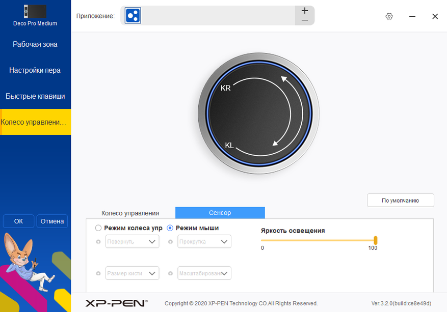Click the control wheel dial image
Viewport: 447px width, 312px height.
pyautogui.click(x=258, y=114)
